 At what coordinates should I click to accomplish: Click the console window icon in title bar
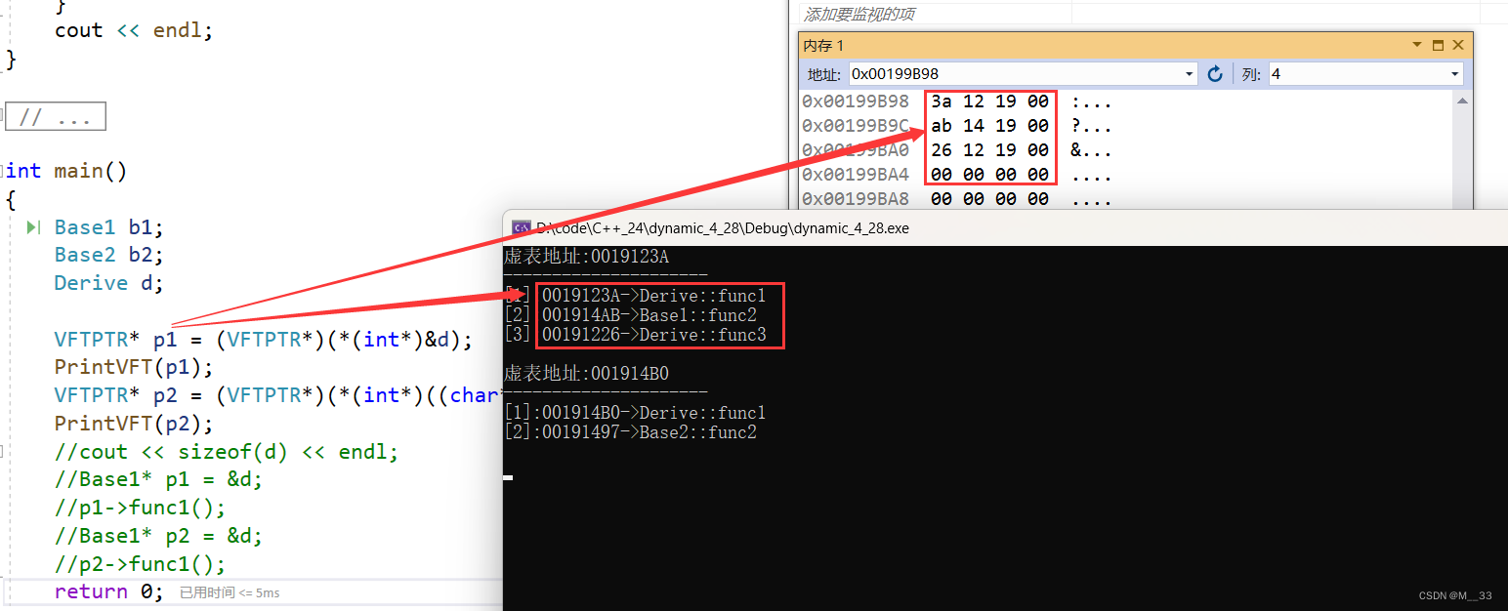(x=522, y=227)
